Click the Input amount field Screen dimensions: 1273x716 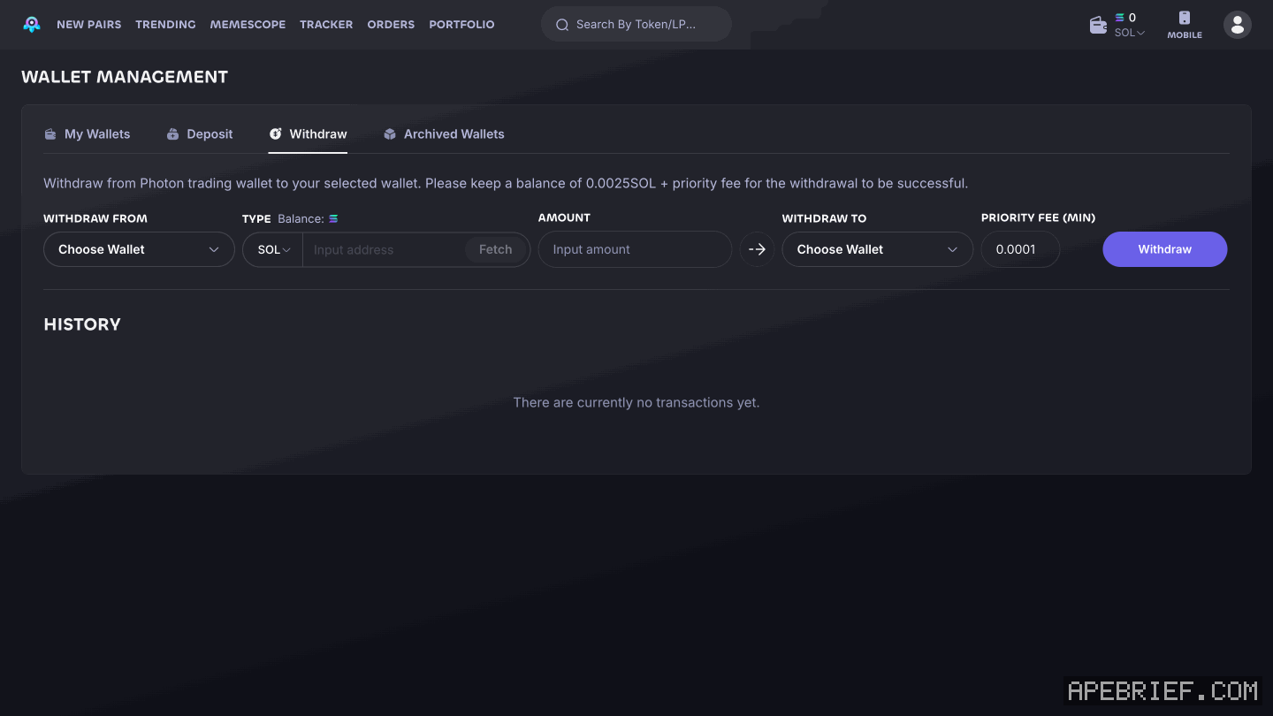click(x=635, y=249)
